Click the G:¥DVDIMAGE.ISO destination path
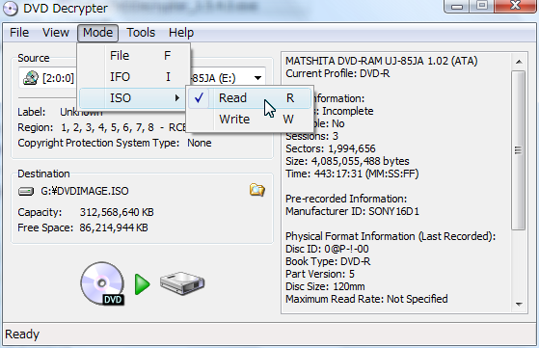The height and width of the screenshot is (348, 539). [x=85, y=191]
